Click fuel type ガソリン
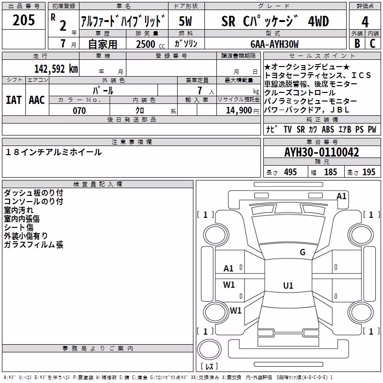This screenshot has width=383, height=383. tap(186, 44)
